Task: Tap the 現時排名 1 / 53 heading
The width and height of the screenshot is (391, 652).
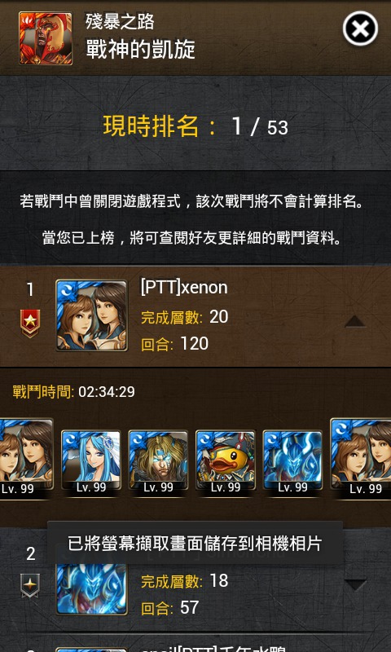Action: 195,126
